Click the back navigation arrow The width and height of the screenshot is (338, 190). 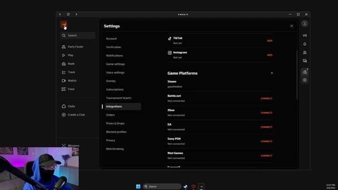click(x=60, y=14)
